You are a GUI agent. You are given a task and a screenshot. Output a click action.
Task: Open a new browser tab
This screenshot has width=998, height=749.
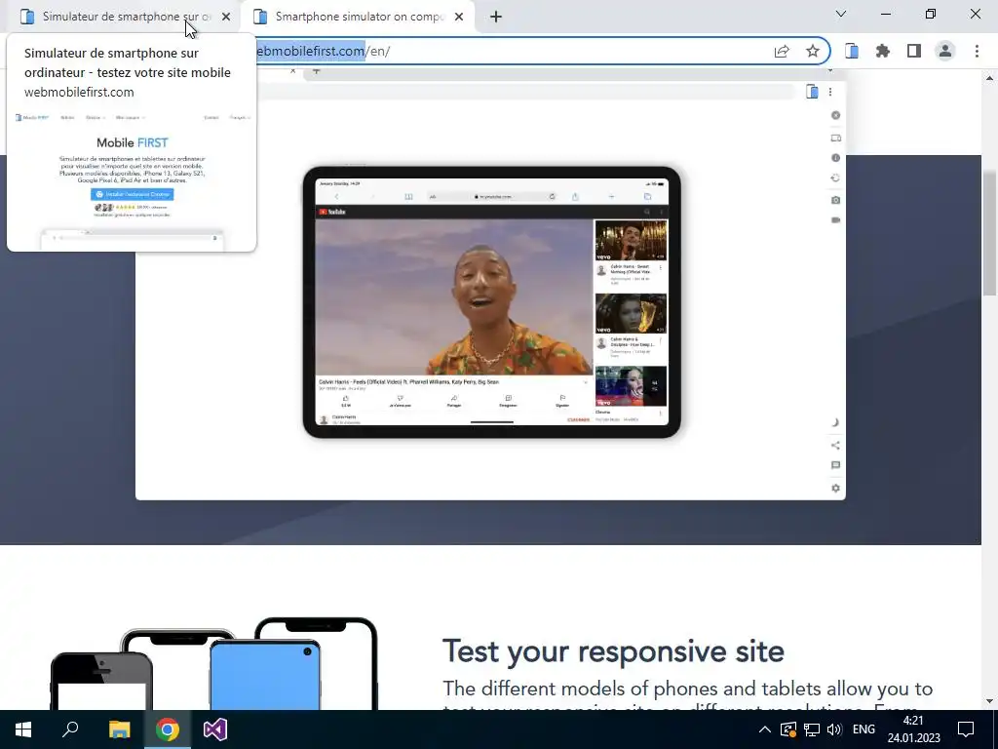pyautogui.click(x=496, y=18)
